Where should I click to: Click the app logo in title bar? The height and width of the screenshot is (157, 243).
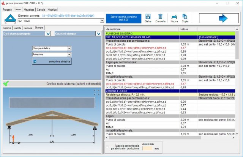click(3, 3)
